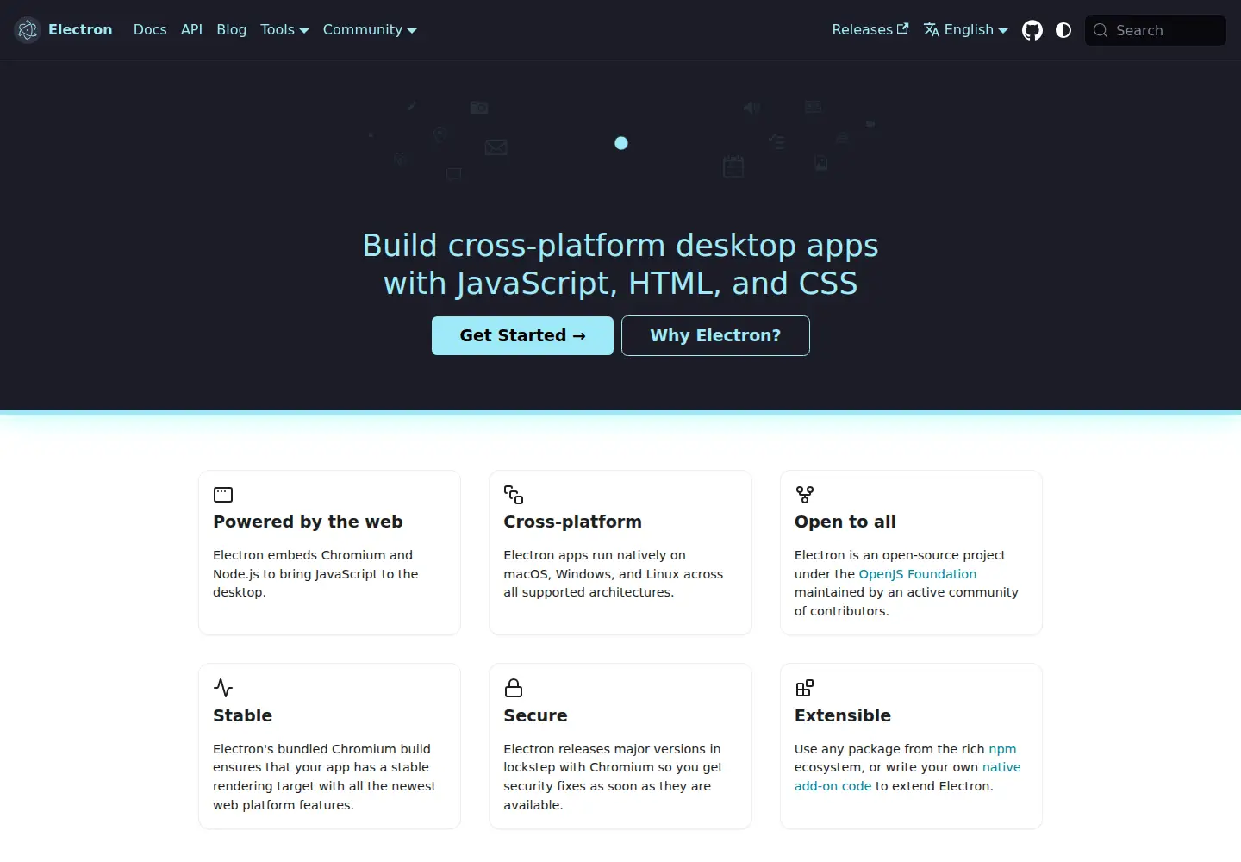The width and height of the screenshot is (1241, 862).
Task: Click the Why Electron? button
Action: [715, 335]
